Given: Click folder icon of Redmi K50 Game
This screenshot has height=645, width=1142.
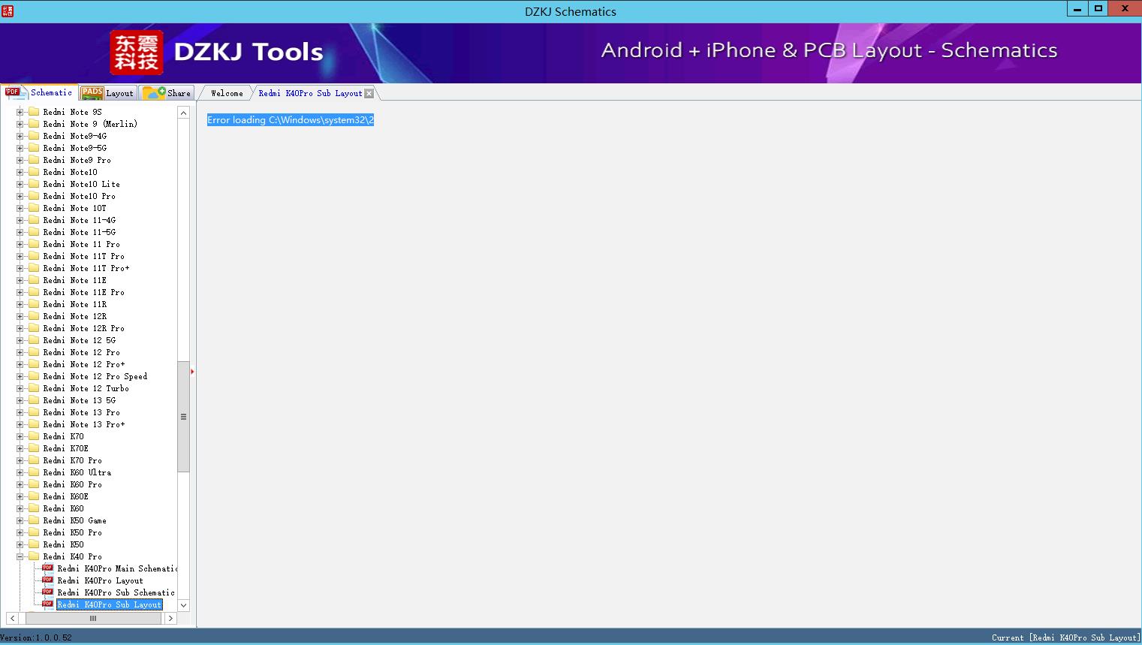Looking at the screenshot, I should (x=33, y=520).
